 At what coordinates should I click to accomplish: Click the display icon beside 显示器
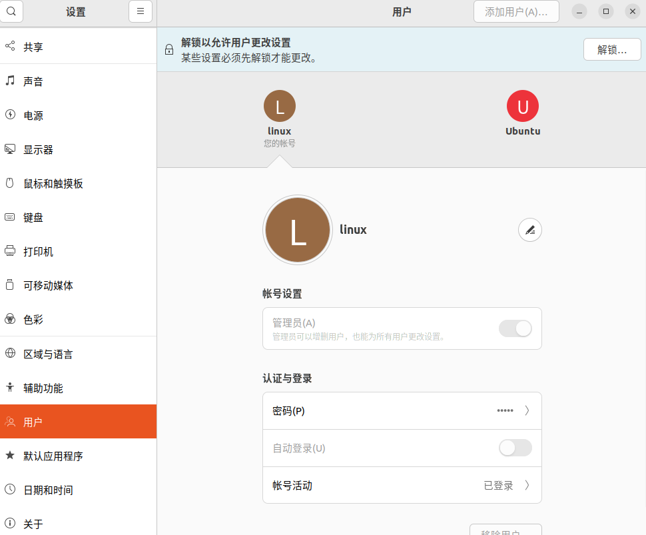tap(10, 149)
